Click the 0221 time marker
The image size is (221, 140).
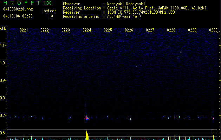24,30
